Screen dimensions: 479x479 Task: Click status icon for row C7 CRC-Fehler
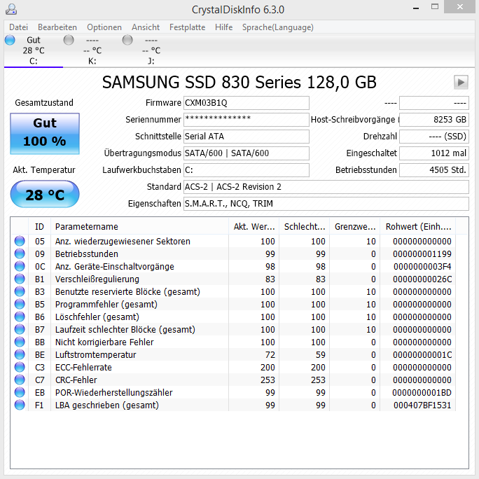pos(20,380)
